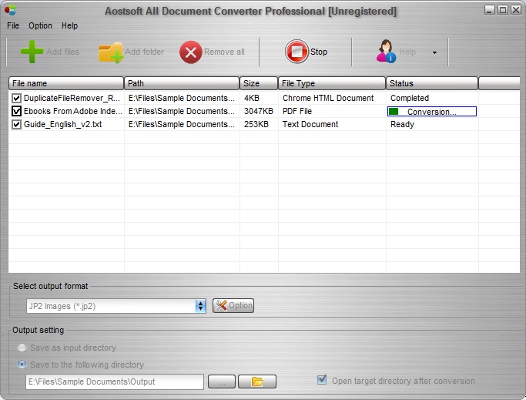Open the Help button dropdown arrow
This screenshot has width=526, height=400.
pos(434,52)
